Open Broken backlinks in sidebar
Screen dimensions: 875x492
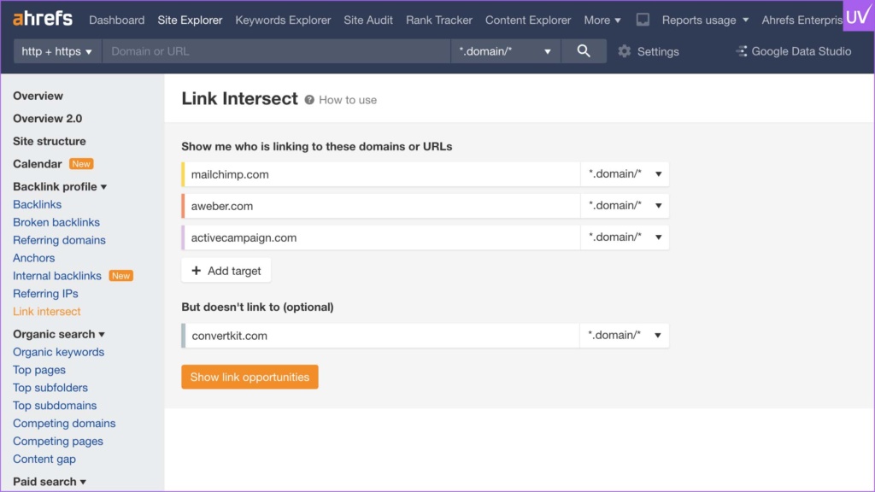(x=56, y=222)
